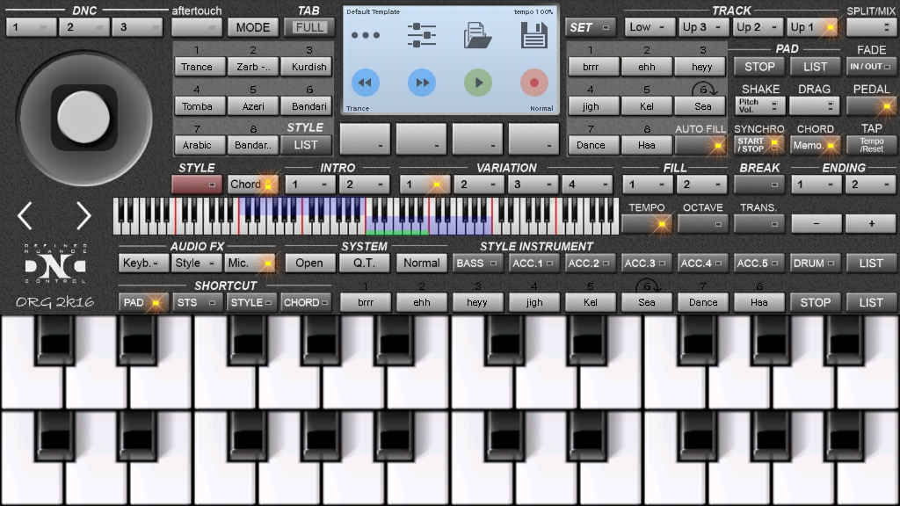Toggle the red STYLE button
The width and height of the screenshot is (900, 506).
(197, 184)
